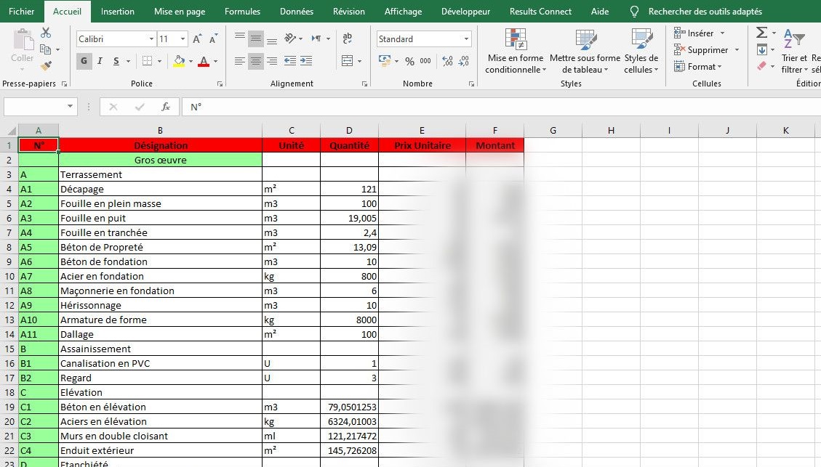821x467 pixels.
Task: Switch to the Insertion tab
Action: pyautogui.click(x=117, y=11)
